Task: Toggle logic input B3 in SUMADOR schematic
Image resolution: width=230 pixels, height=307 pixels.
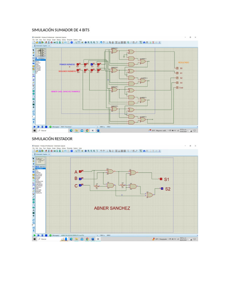Action: click(x=78, y=70)
